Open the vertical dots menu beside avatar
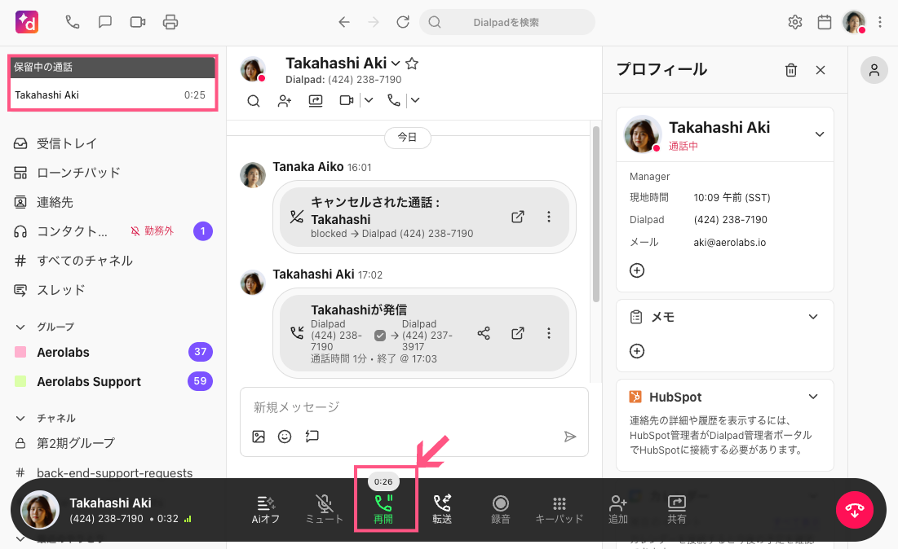 pos(880,22)
